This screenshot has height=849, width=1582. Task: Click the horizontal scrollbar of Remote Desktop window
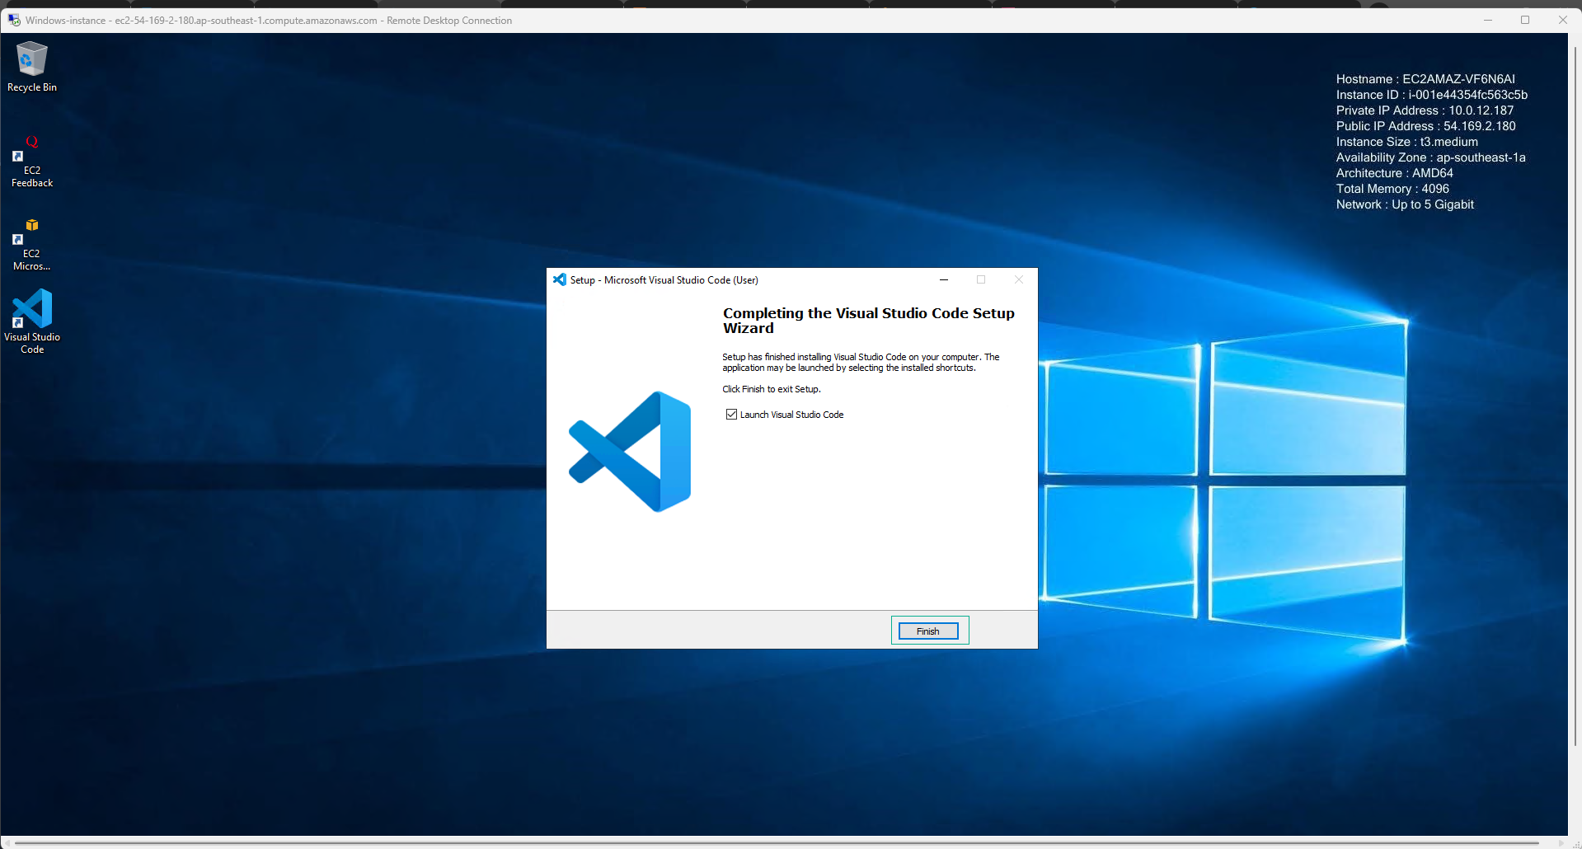(x=778, y=843)
